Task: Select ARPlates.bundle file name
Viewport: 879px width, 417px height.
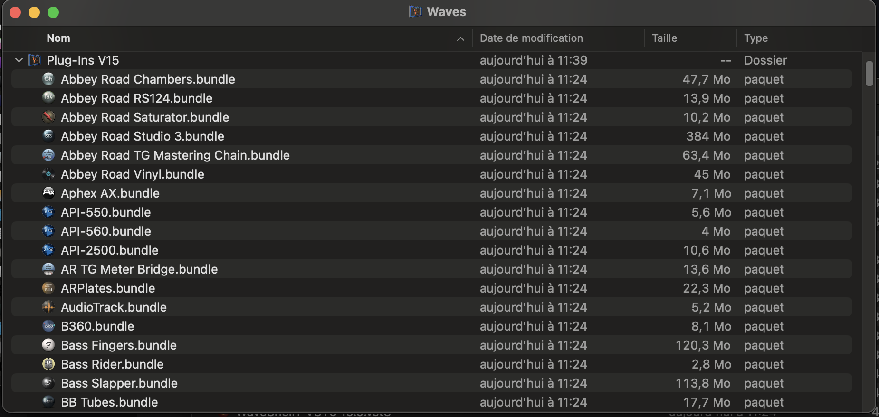Action: pyautogui.click(x=108, y=288)
